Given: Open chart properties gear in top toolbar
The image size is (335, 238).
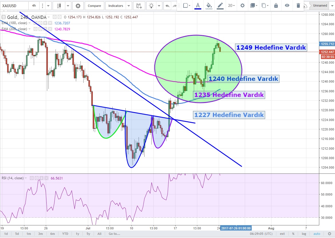Looking at the screenshot, I should point(78,6).
